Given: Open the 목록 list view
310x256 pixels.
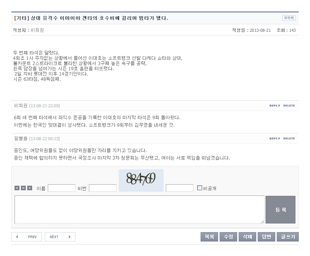Looking at the screenshot, I should (x=210, y=237).
